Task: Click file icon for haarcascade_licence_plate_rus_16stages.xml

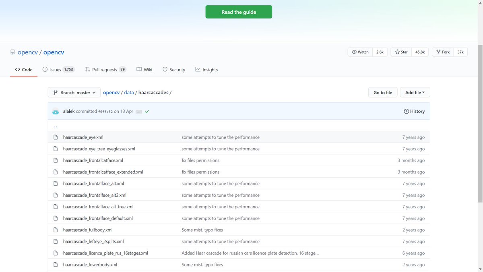Action: (56, 253)
